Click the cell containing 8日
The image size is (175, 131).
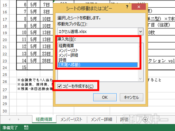47,12
